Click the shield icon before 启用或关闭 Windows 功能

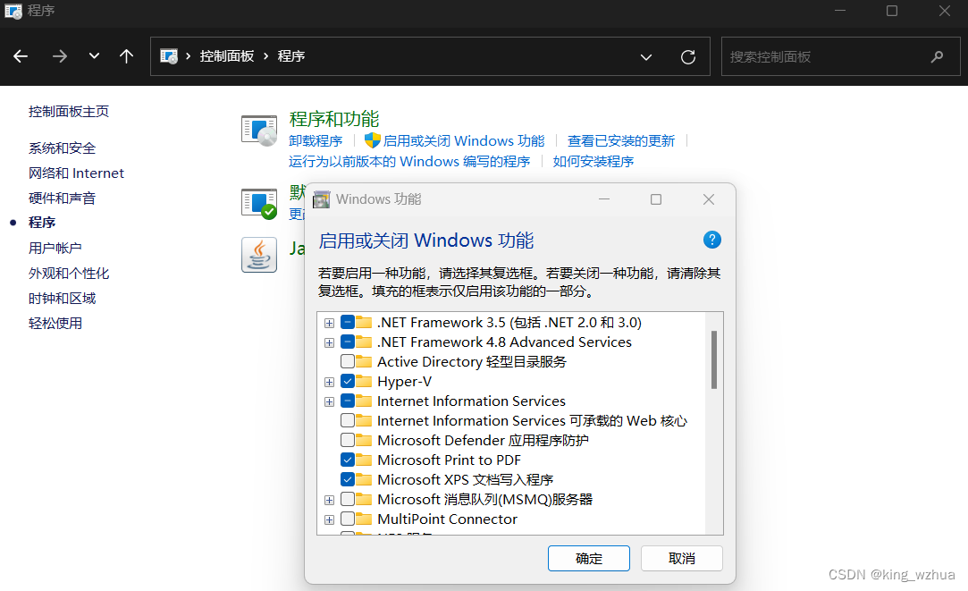click(x=372, y=140)
